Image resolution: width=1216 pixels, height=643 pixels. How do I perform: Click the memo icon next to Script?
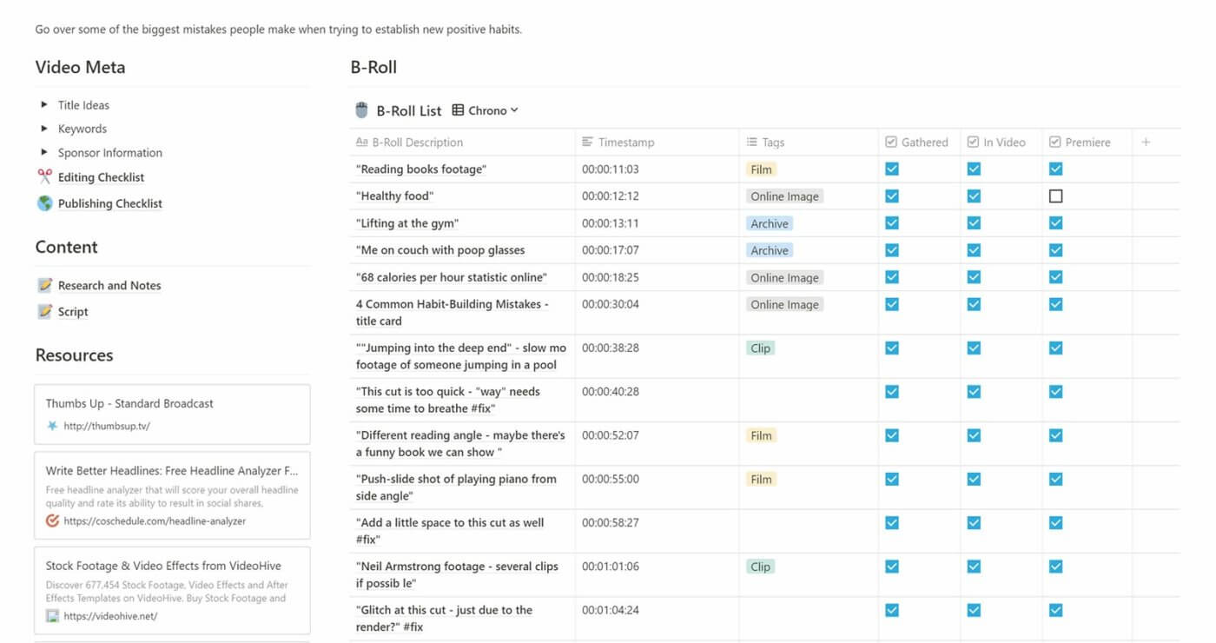(44, 310)
